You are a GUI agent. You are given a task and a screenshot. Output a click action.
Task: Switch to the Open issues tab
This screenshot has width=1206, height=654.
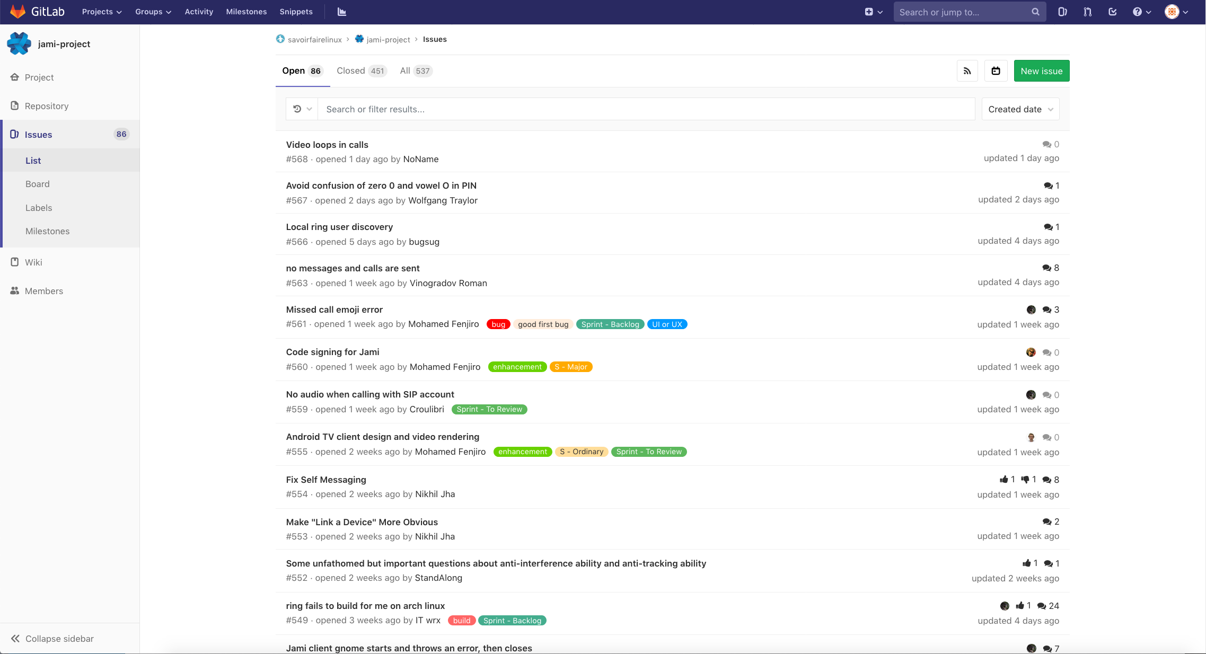tap(303, 71)
